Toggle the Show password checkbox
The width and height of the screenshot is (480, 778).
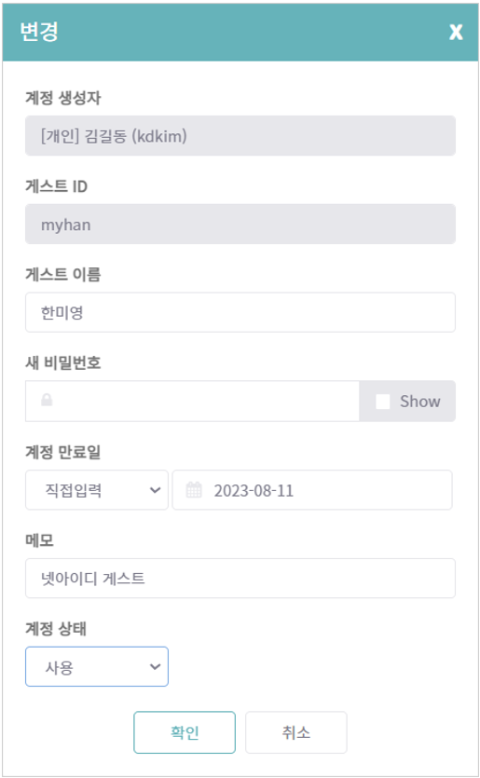coord(383,402)
